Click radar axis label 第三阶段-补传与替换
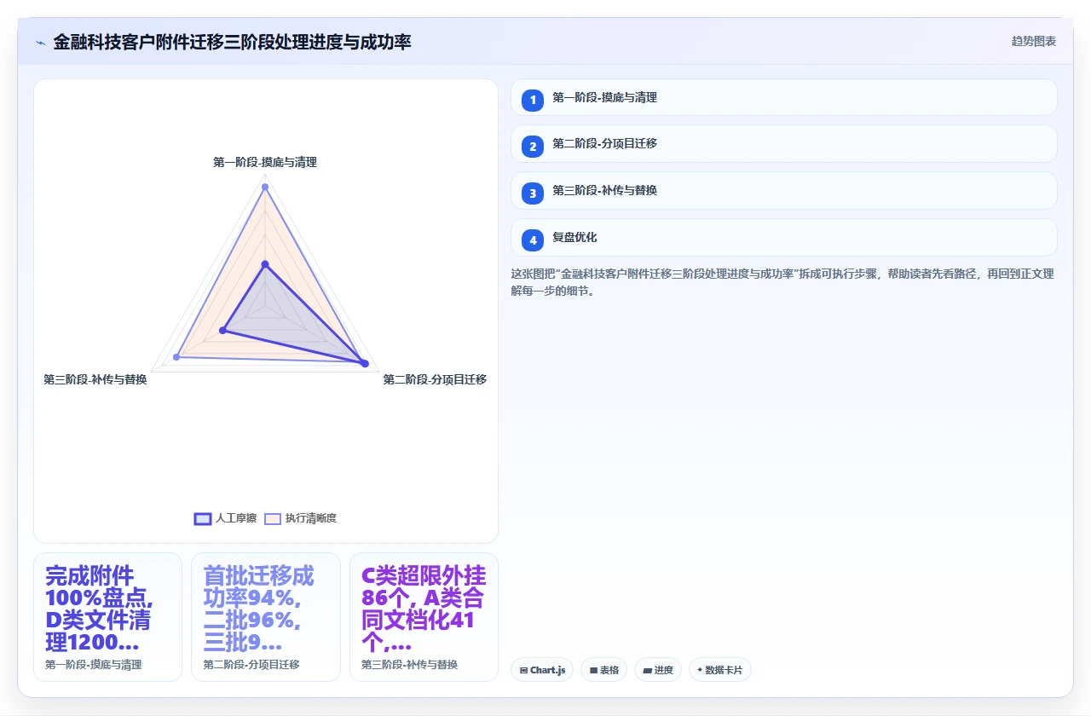The width and height of the screenshot is (1091, 716). click(95, 379)
